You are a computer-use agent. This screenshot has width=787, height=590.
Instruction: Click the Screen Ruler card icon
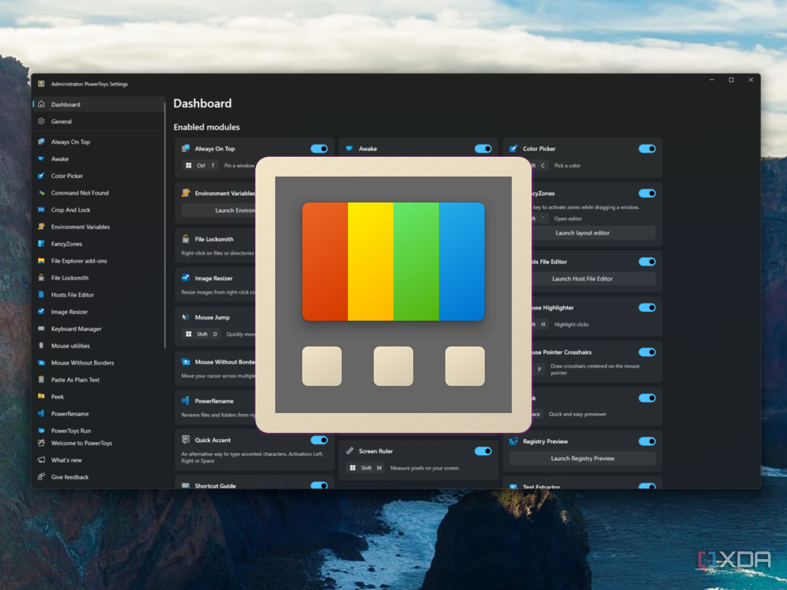click(x=349, y=451)
